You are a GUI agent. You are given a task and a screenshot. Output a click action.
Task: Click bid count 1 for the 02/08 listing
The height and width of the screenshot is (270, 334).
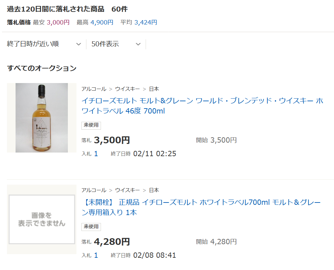point(96,255)
